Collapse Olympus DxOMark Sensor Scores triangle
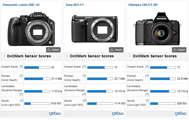 [x=130, y=56]
